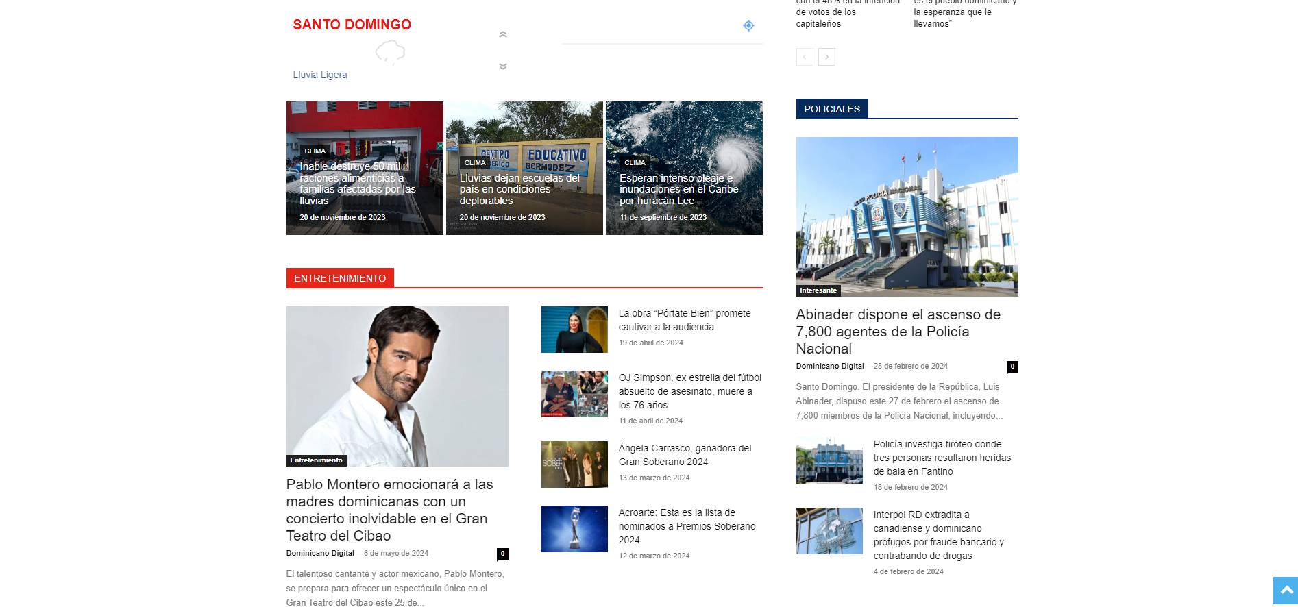The height and width of the screenshot is (607, 1298).
Task: Open Interpol RD extradita article
Action: pyautogui.click(x=939, y=535)
